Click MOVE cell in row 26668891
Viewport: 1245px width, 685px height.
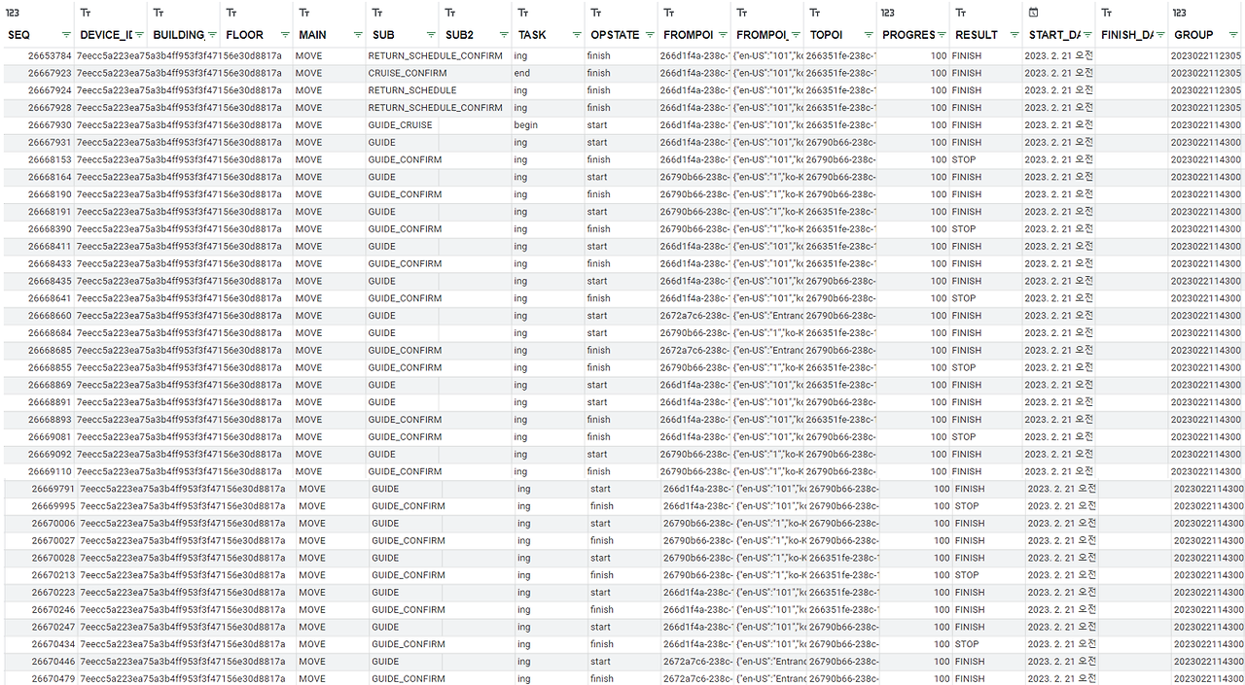tap(308, 402)
